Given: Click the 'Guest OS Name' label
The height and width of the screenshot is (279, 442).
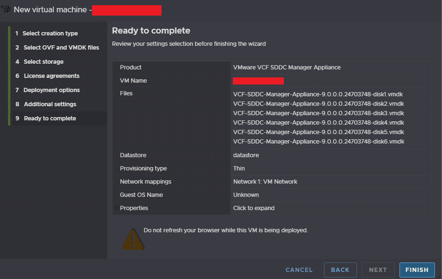Looking at the screenshot, I should (141, 195).
